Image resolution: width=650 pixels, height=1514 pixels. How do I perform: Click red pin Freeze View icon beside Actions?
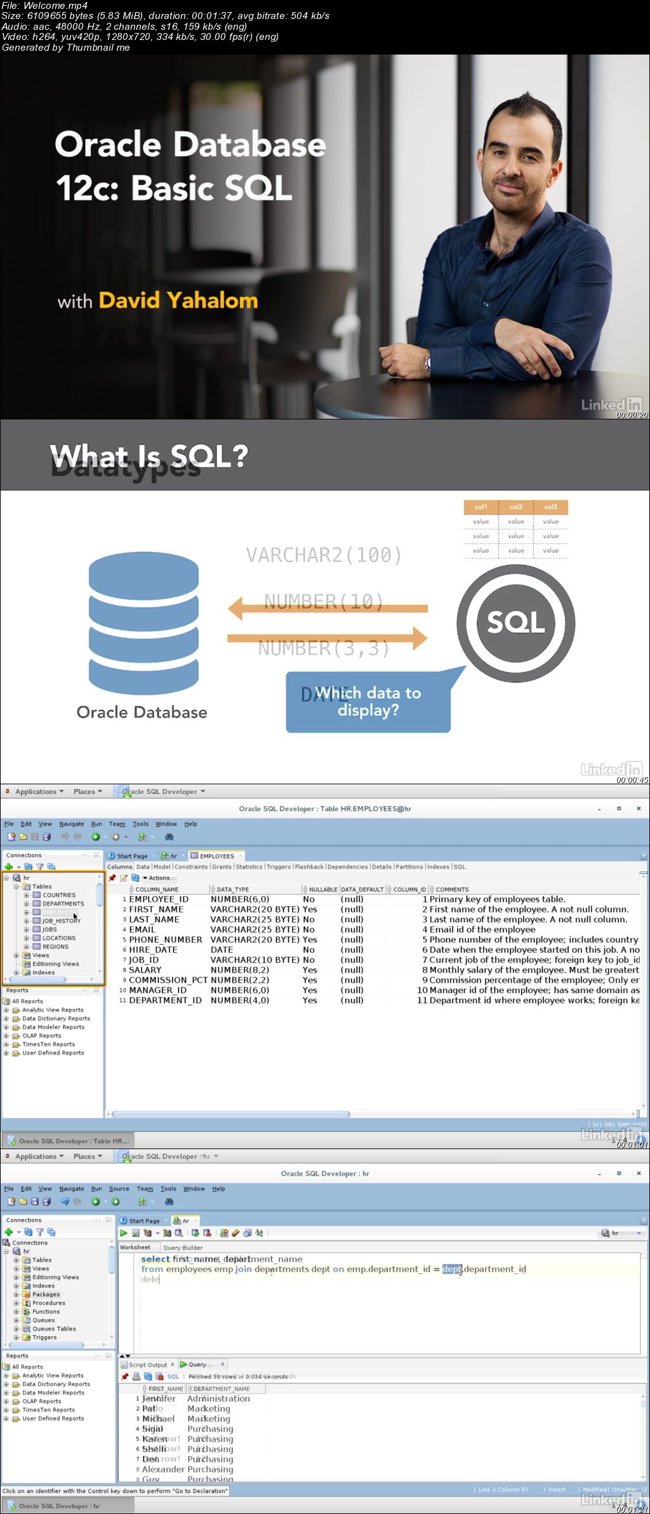[112, 878]
